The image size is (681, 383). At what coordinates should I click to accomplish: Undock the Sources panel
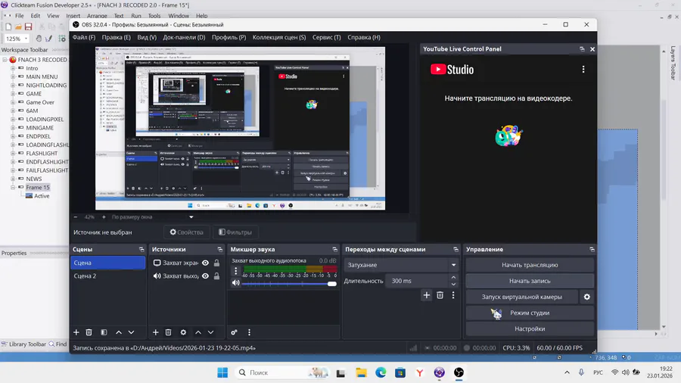click(219, 249)
